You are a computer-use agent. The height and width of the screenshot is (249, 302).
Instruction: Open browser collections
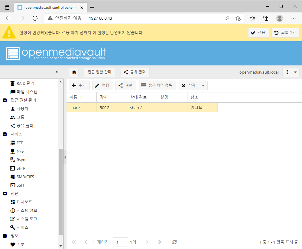click(x=266, y=18)
